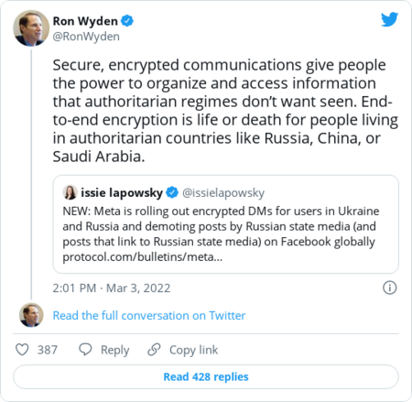This screenshot has width=412, height=402.
Task: Click Read the full conversation on Twitter
Action: [149, 315]
